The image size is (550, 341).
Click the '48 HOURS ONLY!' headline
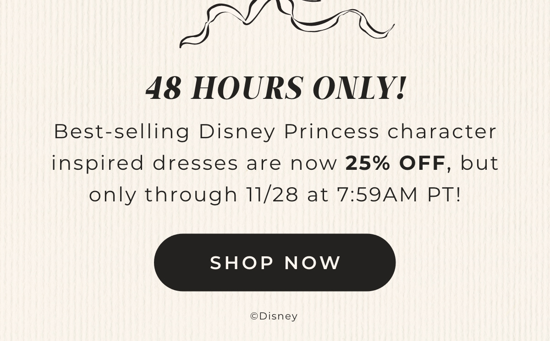point(275,88)
